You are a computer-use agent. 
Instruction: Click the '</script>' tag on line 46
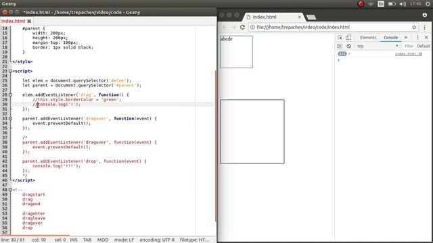24,180
